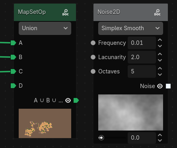Open the Simplex Smooth noise type dropdown
Image resolution: width=177 pixels, height=148 pixels.
pyautogui.click(x=130, y=28)
